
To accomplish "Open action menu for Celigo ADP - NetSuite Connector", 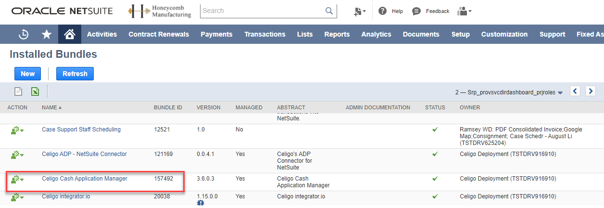I will coord(17,155).
